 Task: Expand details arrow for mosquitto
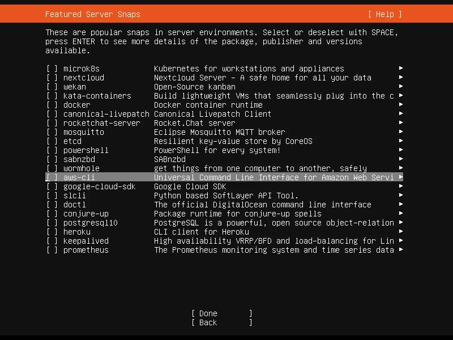tap(401, 131)
